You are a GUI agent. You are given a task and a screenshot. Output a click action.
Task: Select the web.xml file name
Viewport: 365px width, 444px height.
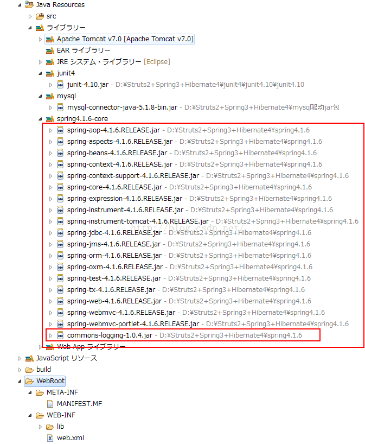coord(71,438)
